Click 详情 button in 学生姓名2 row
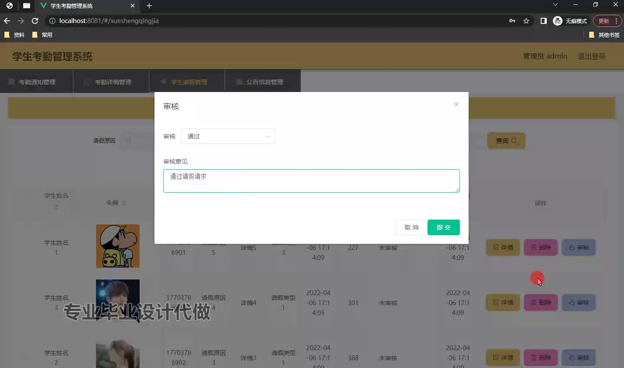624x368 pixels. tap(503, 358)
